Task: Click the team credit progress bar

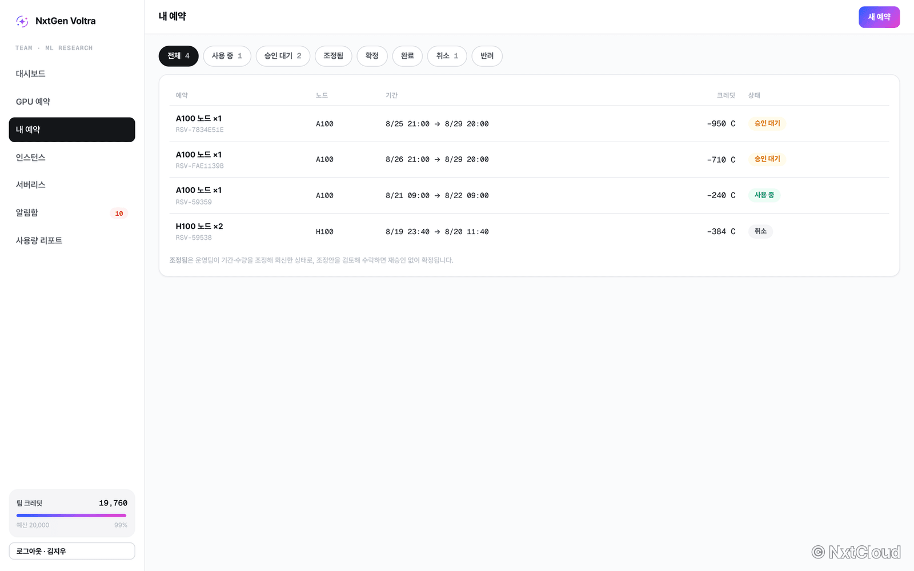Action: (72, 516)
